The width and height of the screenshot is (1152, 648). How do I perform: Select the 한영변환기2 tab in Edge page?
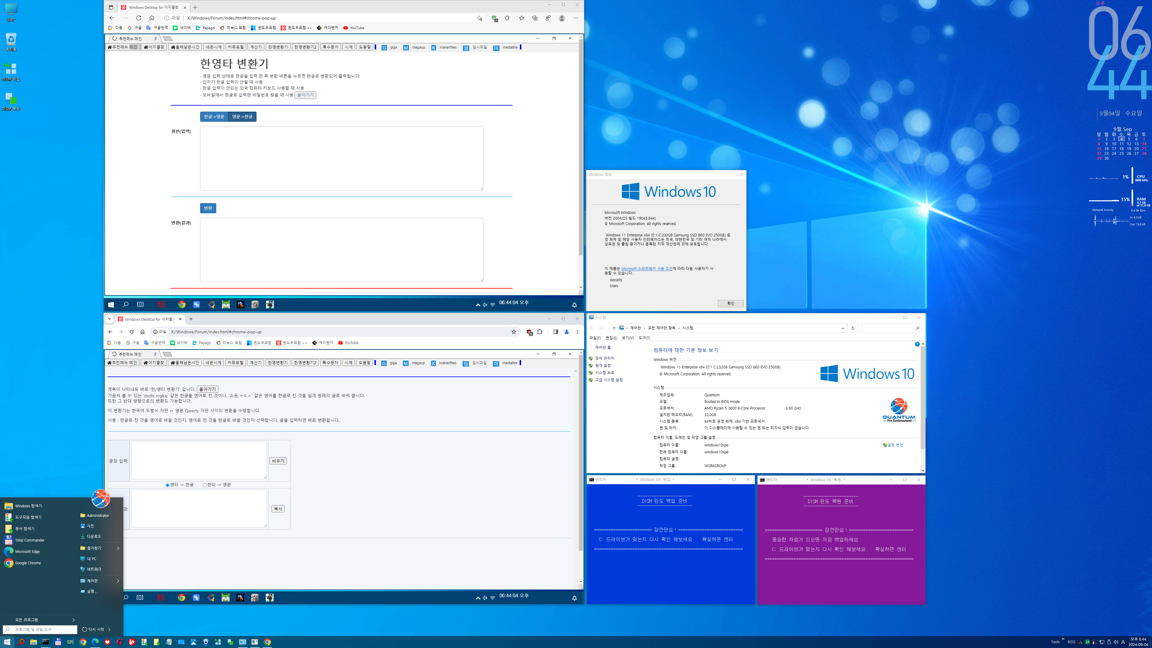click(305, 47)
